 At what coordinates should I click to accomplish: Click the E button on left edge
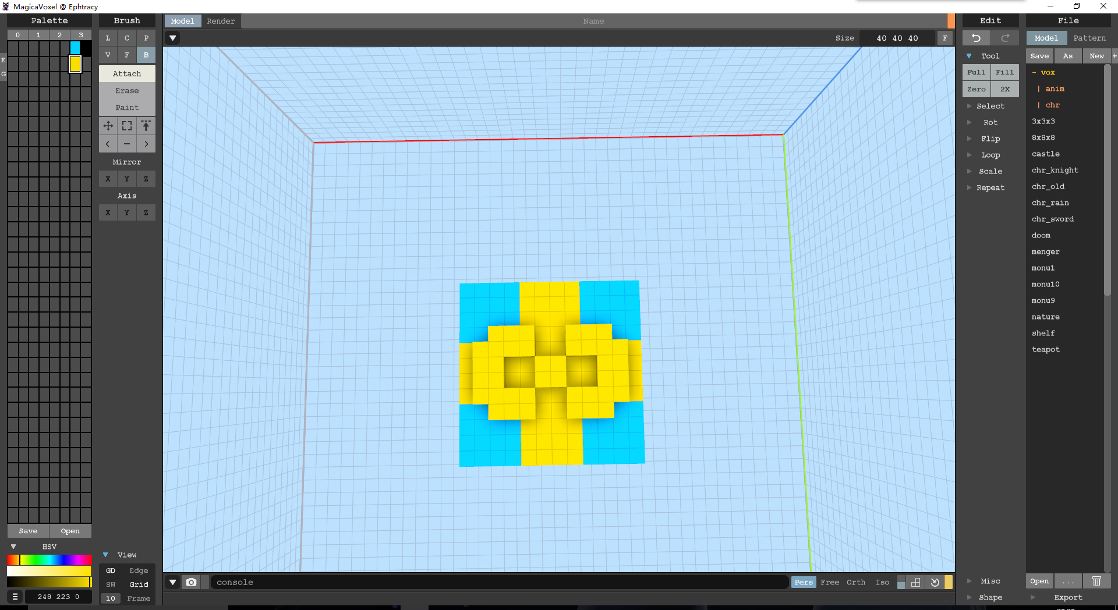click(3, 60)
